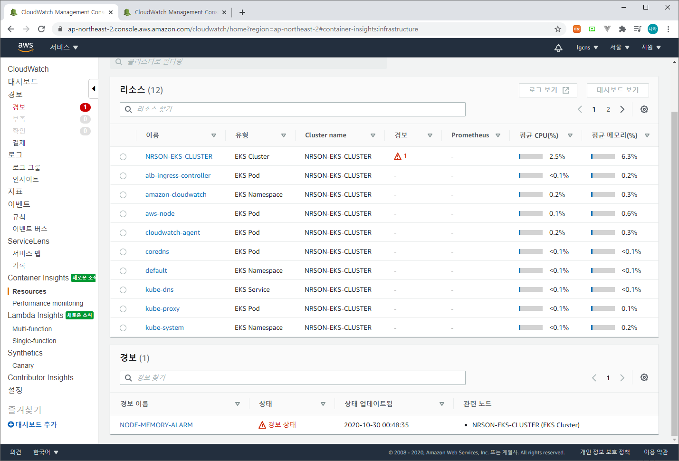
Task: Open the user profile avatar in Chrome
Action: (653, 29)
